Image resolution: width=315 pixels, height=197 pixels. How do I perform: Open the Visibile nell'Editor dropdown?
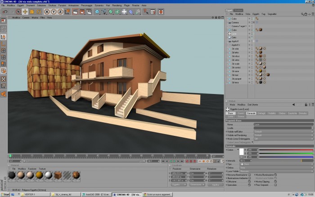point(283,132)
